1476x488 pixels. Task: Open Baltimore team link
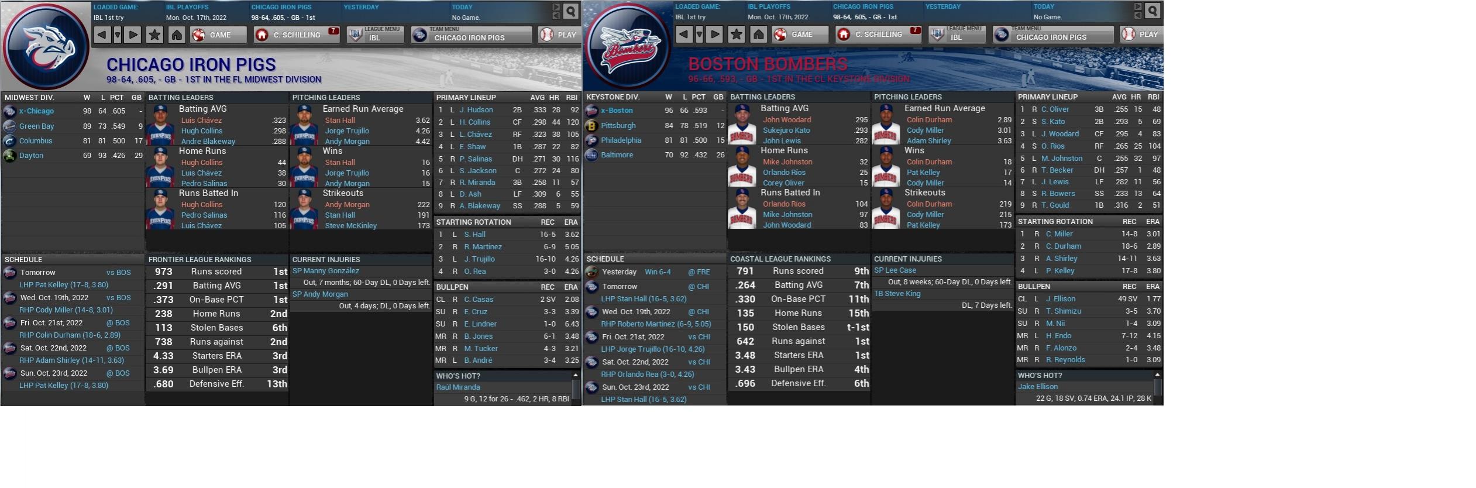coord(617,155)
